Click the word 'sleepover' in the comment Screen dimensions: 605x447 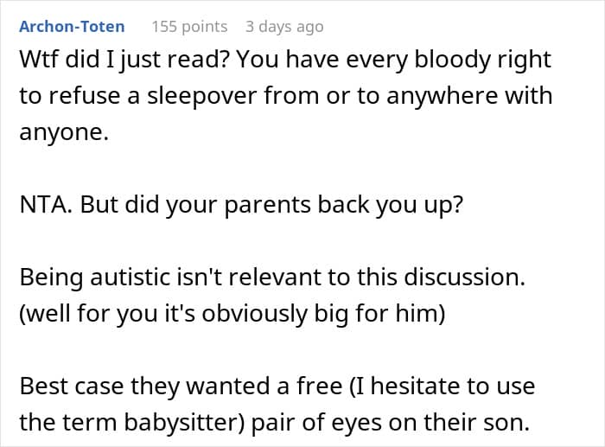pyautogui.click(x=201, y=97)
